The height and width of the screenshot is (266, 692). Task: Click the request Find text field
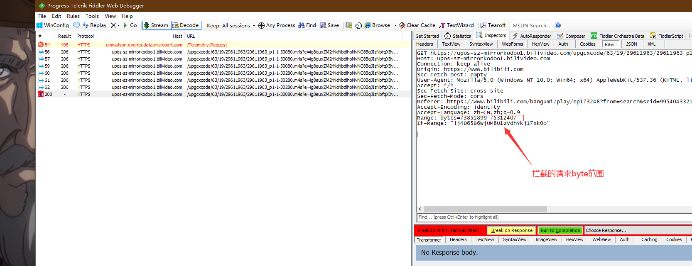pyautogui.click(x=554, y=217)
